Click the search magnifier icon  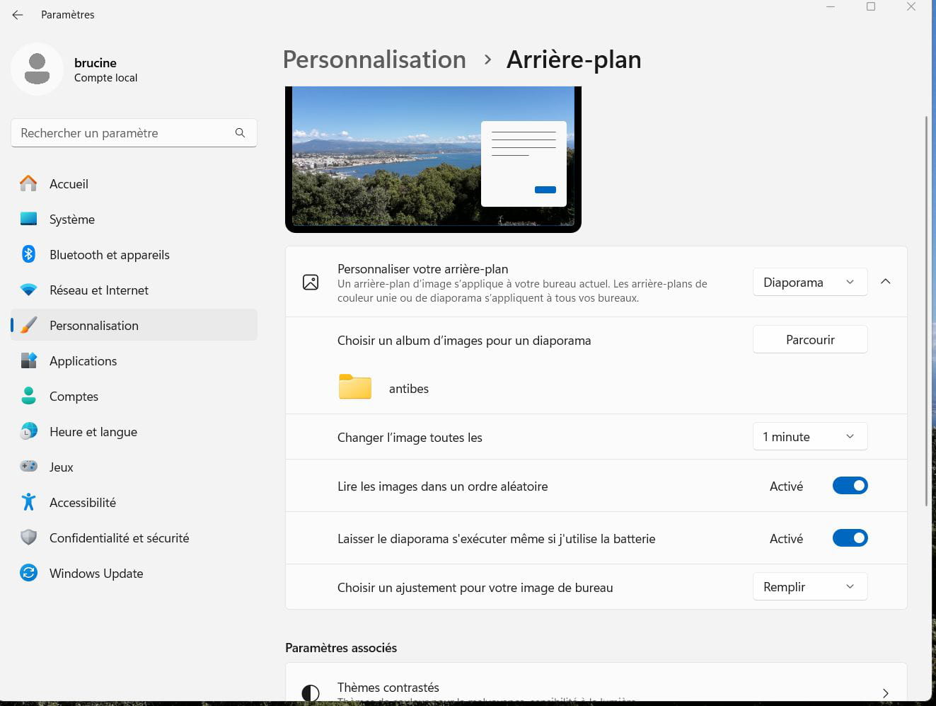pyautogui.click(x=240, y=133)
